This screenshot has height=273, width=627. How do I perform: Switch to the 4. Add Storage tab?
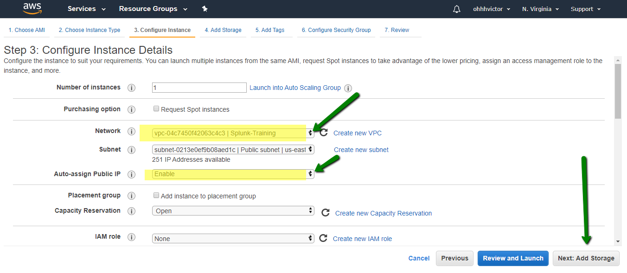[223, 30]
